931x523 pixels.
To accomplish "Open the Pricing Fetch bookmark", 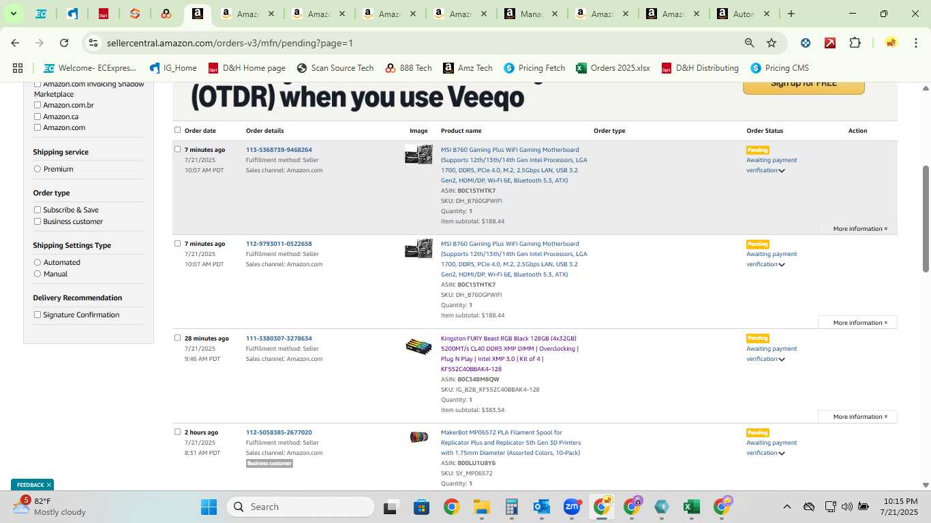I will click(x=534, y=68).
